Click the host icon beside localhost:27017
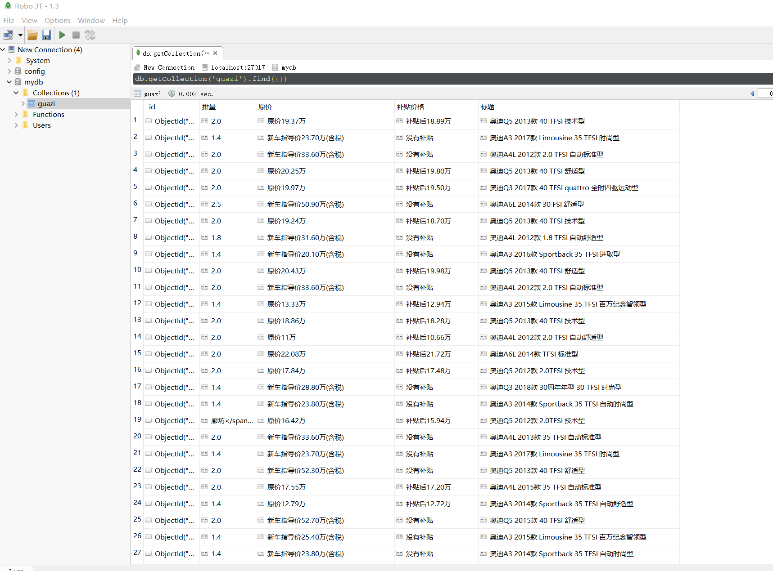The height and width of the screenshot is (571, 773). coord(204,67)
